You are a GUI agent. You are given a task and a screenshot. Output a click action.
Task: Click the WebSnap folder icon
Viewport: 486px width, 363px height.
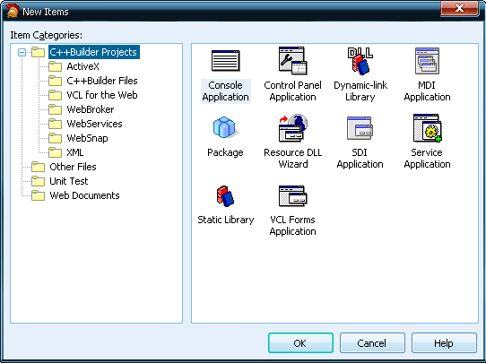[x=56, y=138]
